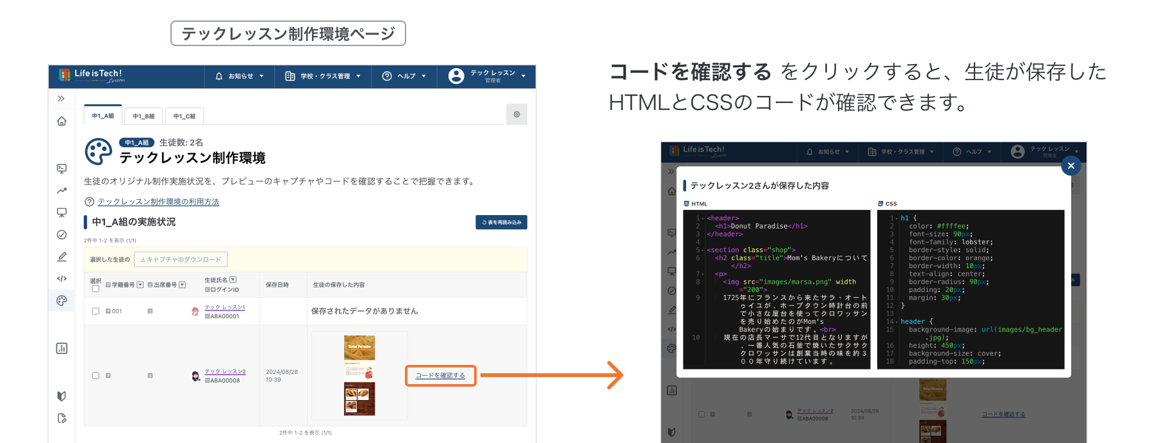The image size is (1166, 443).
Task: Open the bar chart report icon in the sidebar
Action: point(62,348)
